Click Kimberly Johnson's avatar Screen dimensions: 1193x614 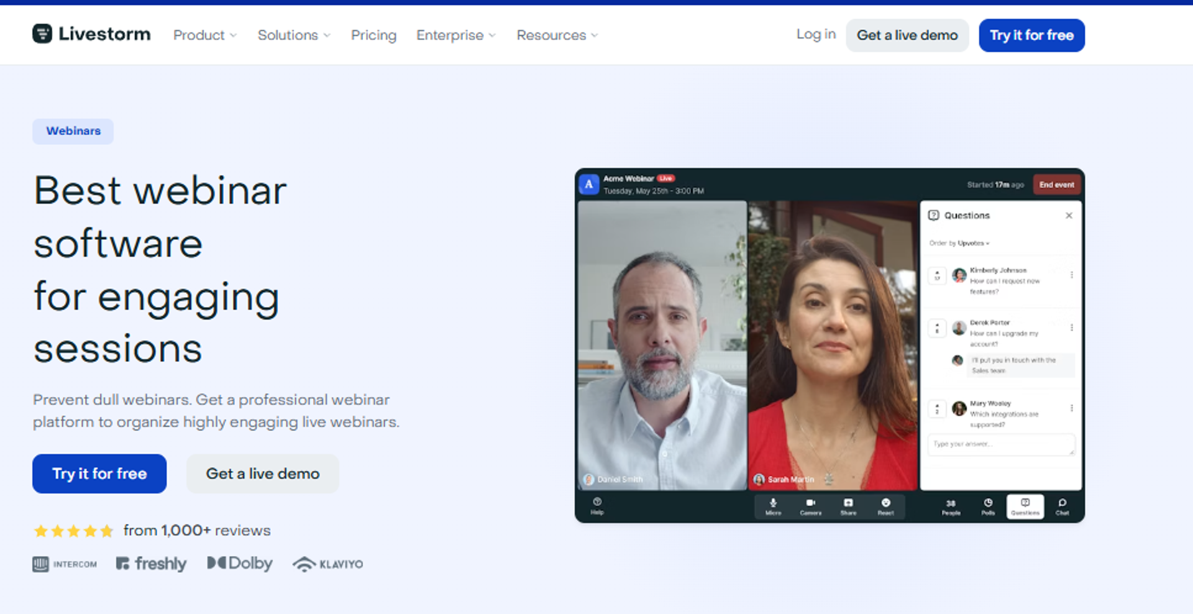point(959,275)
